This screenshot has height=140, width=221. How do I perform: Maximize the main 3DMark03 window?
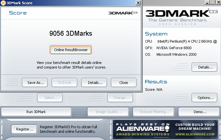coord(212,2)
